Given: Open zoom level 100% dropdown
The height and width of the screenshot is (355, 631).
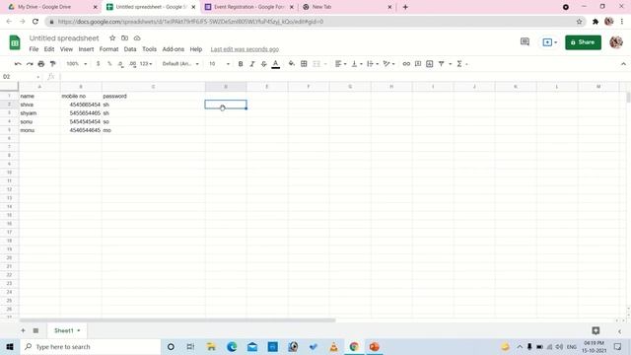Looking at the screenshot, I should tap(77, 64).
